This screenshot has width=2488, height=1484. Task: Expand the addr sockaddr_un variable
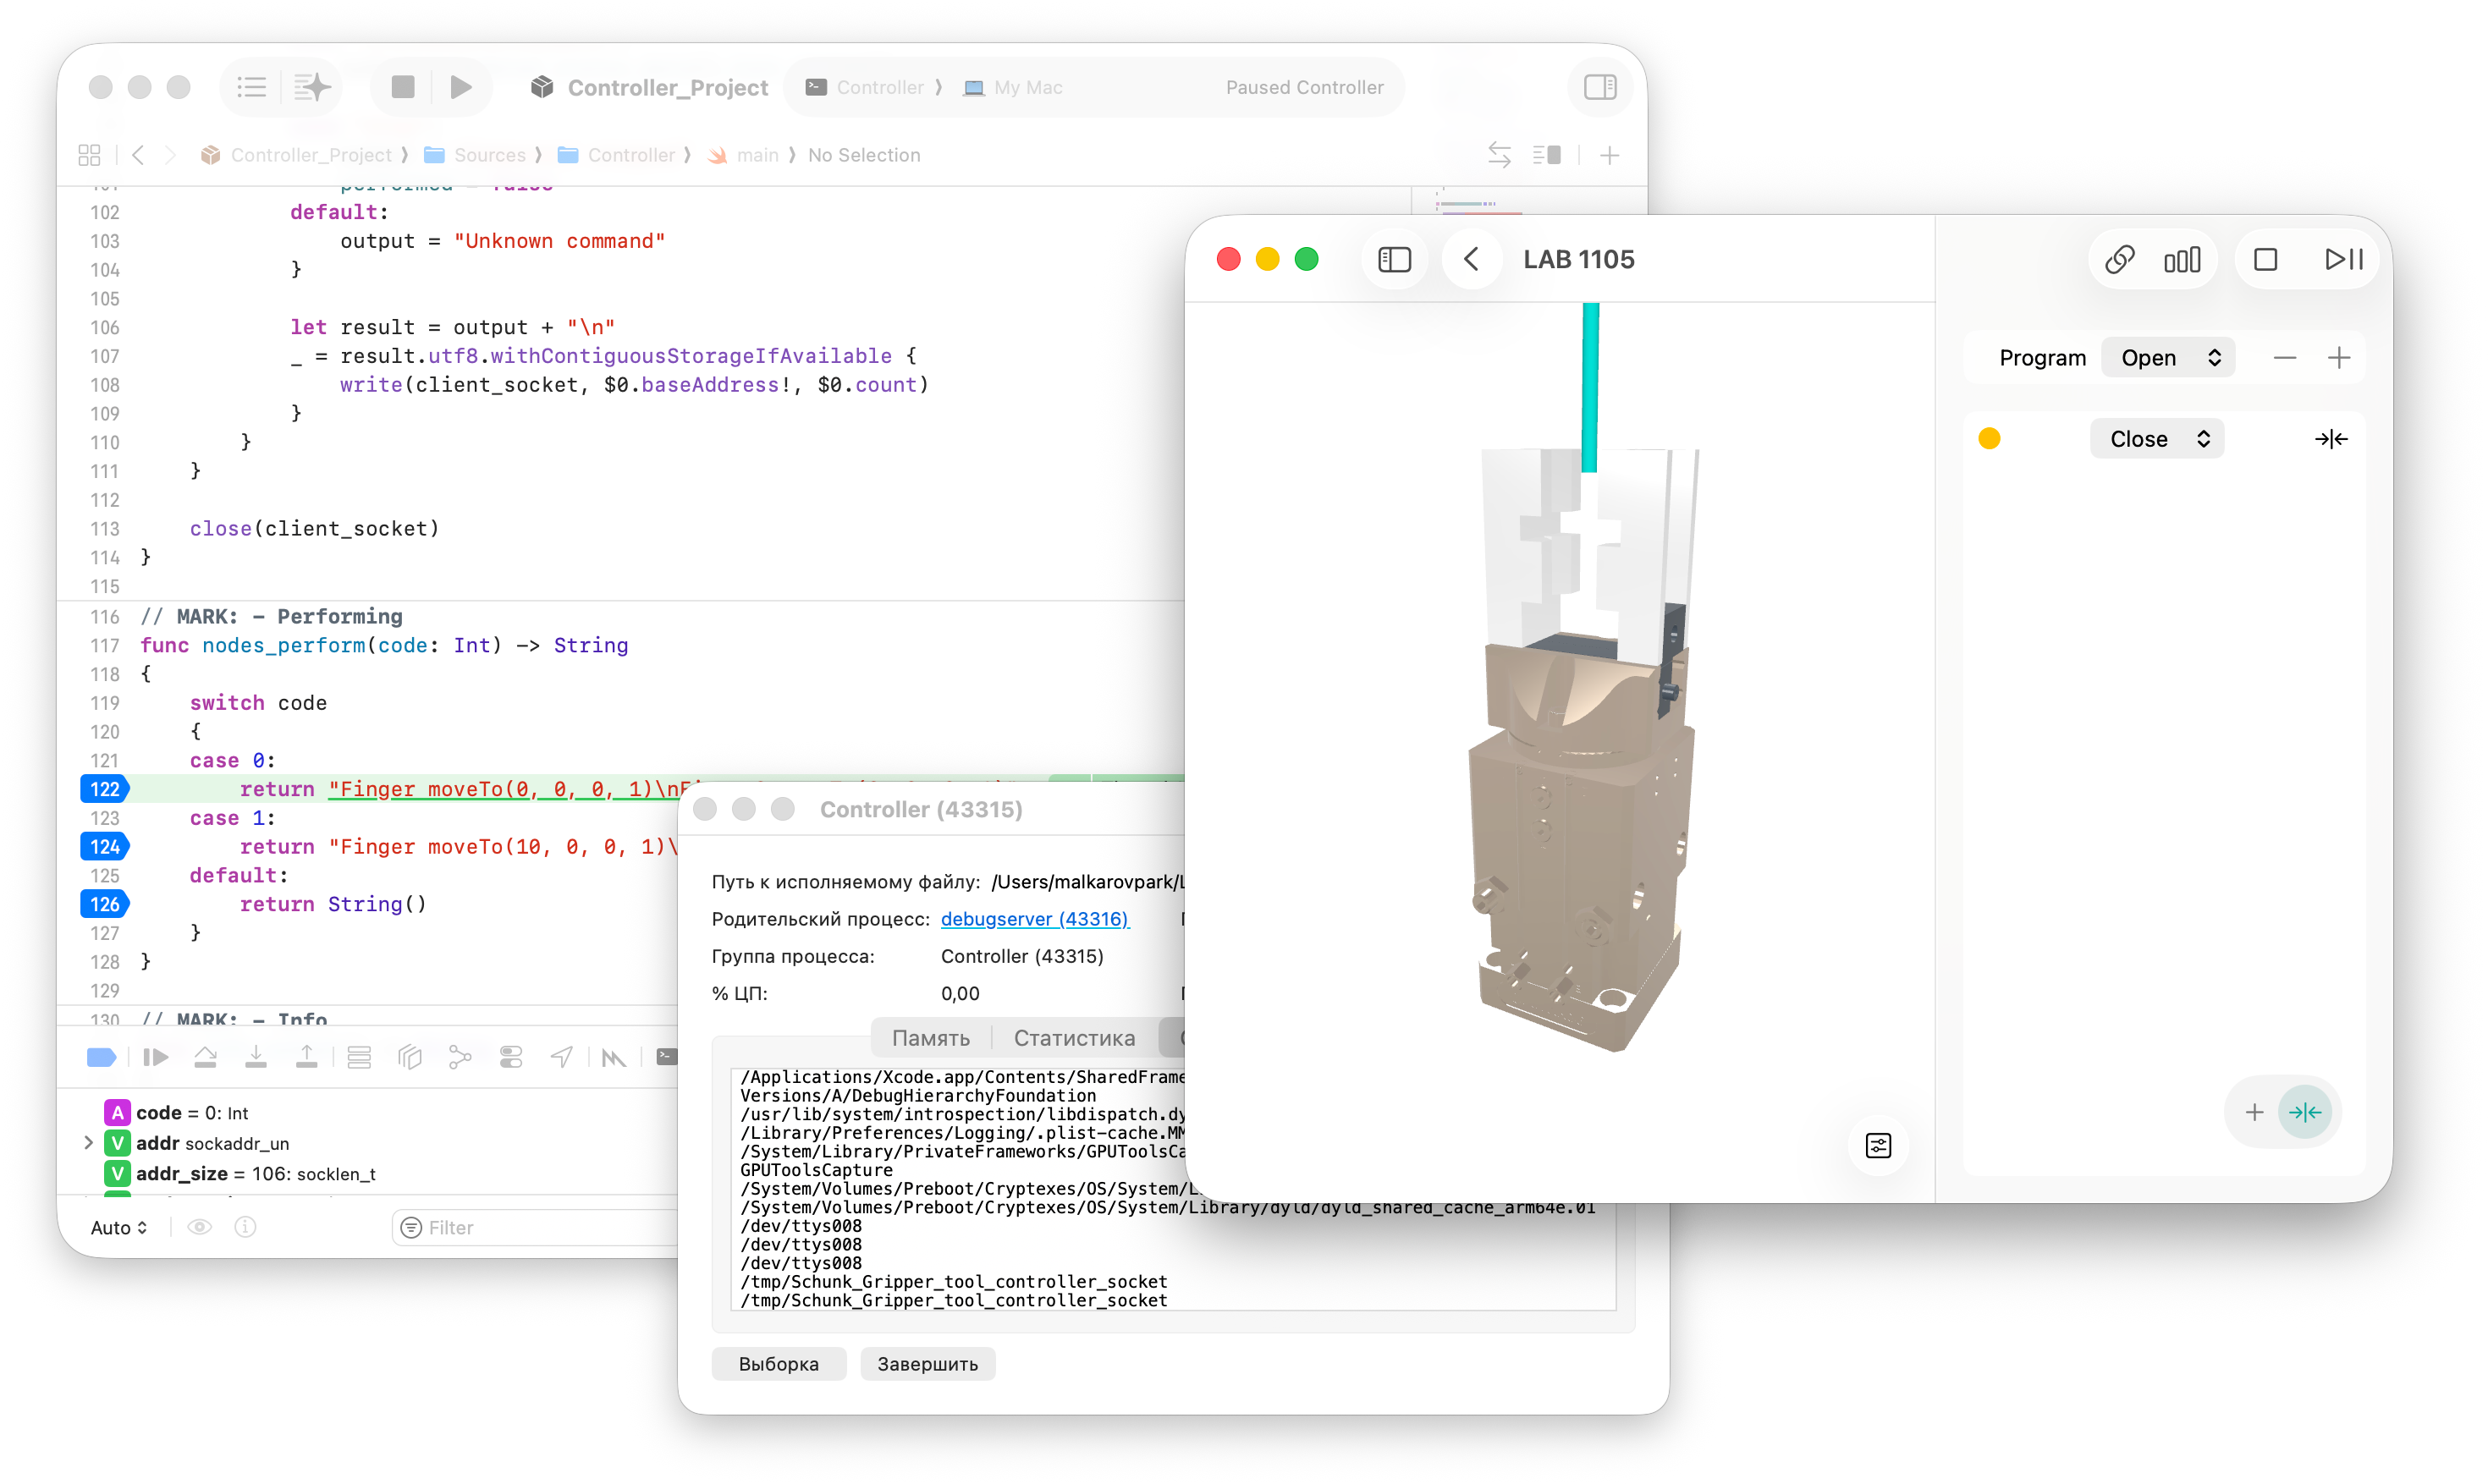(88, 1142)
